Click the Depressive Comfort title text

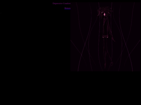(62, 3)
